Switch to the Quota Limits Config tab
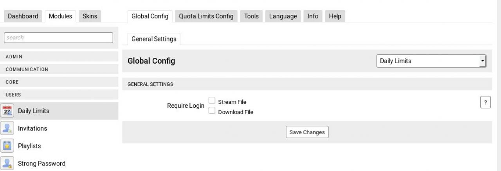 coord(206,16)
